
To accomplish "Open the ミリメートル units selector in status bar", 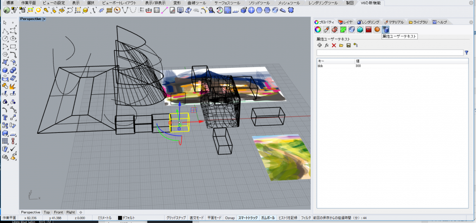I will click(x=104, y=217).
